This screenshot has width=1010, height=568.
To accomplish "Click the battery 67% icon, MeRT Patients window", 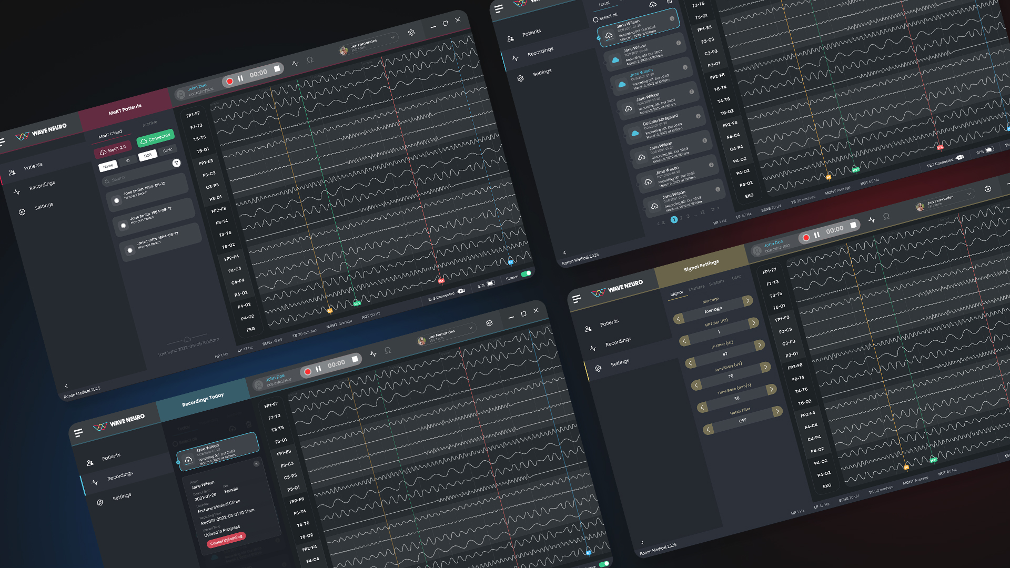I will [x=491, y=283].
